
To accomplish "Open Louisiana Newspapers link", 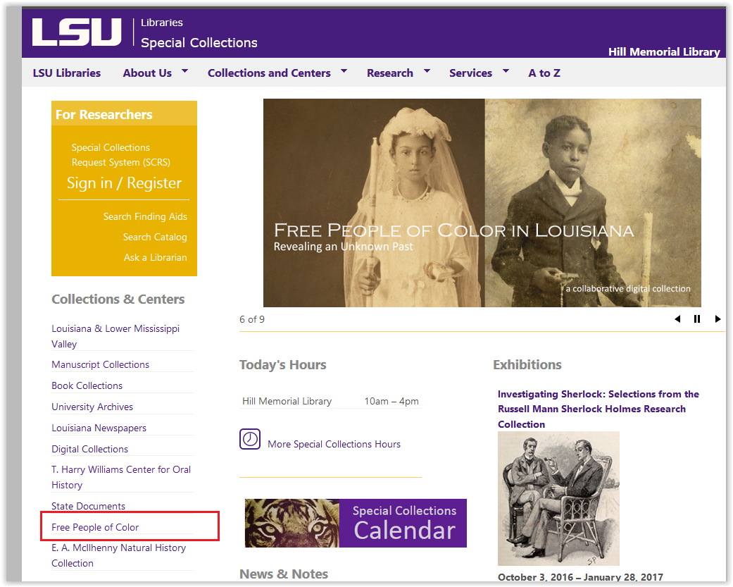I will 99,428.
